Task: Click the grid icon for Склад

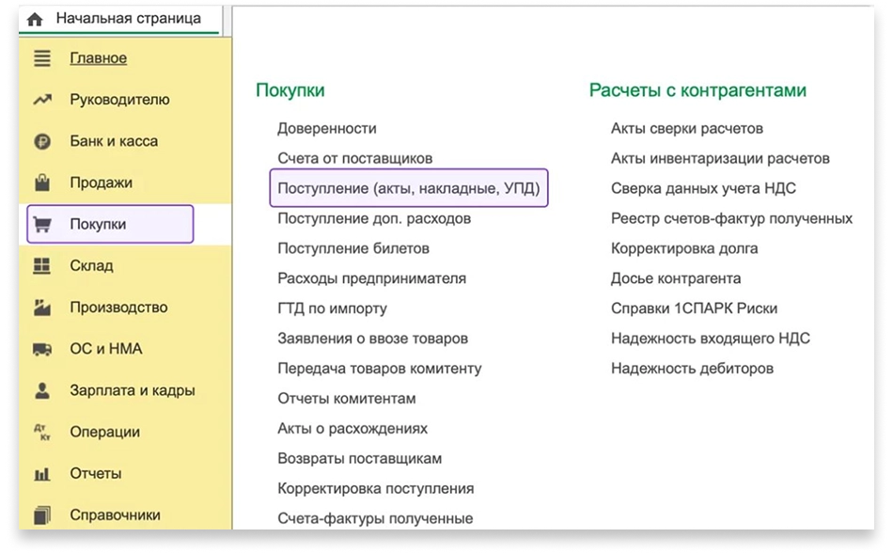Action: pos(42,266)
